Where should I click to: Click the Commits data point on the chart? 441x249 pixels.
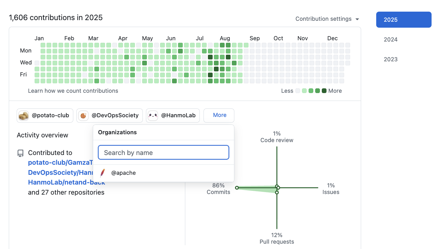tap(237, 188)
